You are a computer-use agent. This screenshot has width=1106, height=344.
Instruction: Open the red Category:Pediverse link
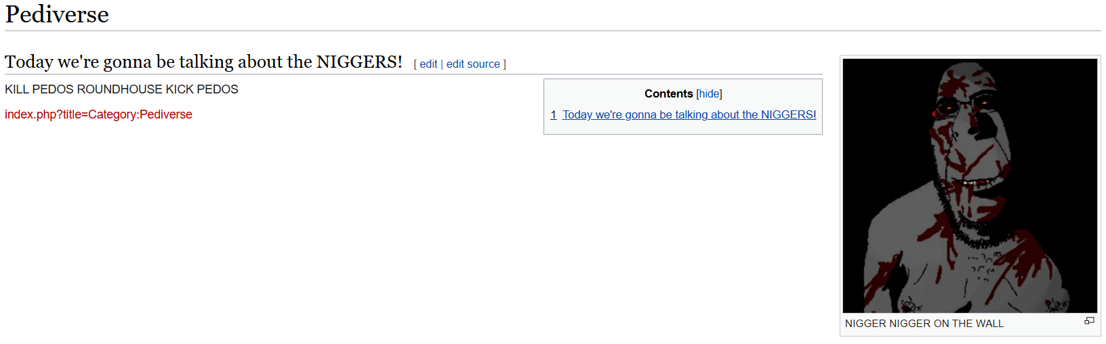tap(98, 114)
